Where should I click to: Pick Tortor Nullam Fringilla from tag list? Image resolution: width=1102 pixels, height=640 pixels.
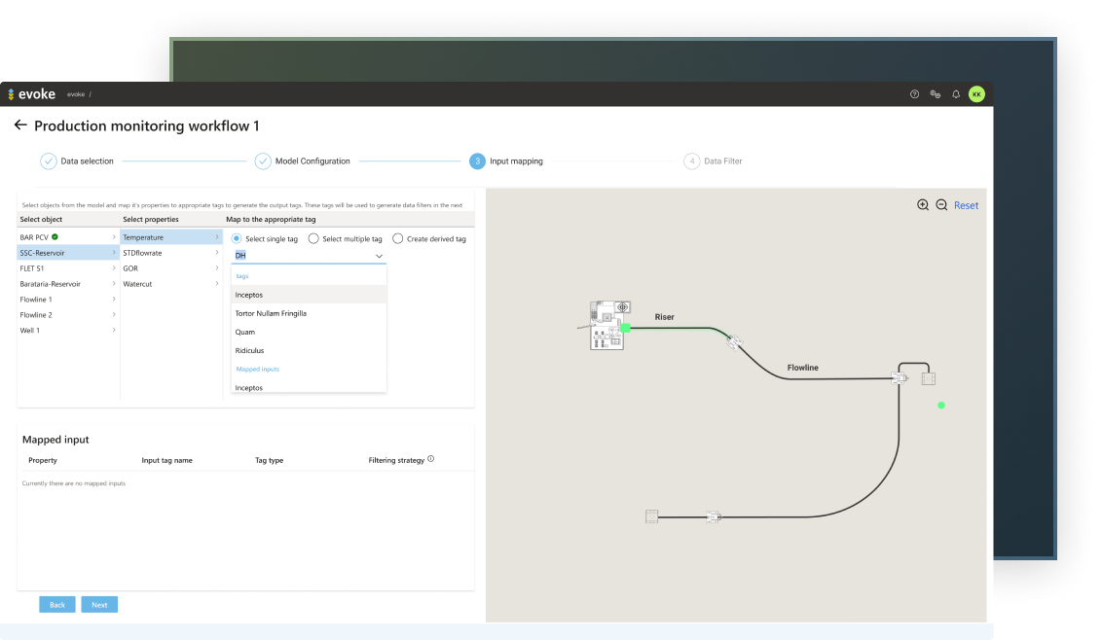click(271, 313)
